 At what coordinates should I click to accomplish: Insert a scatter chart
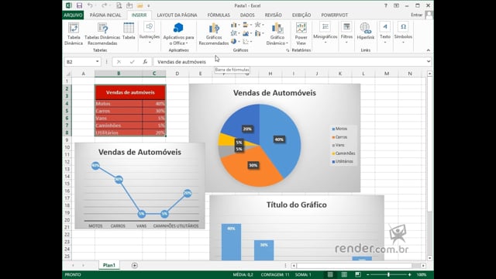247,41
